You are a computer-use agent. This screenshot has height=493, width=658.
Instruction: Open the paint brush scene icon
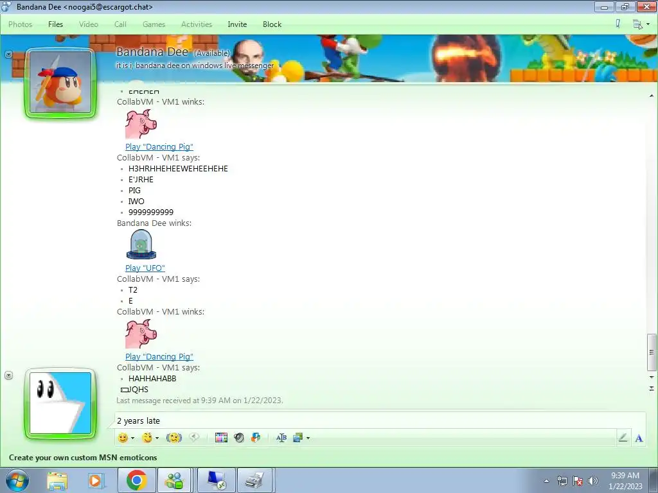point(256,438)
